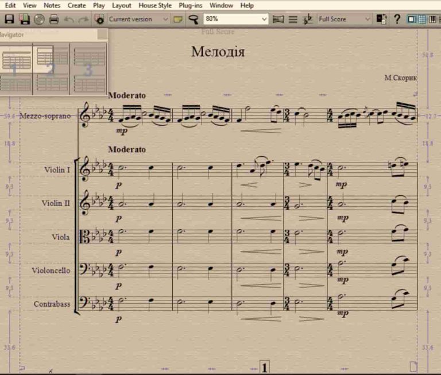This screenshot has height=375, width=441.
Task: Select the crescendo hairpin under Mezzo-soprano
Action: [261, 131]
